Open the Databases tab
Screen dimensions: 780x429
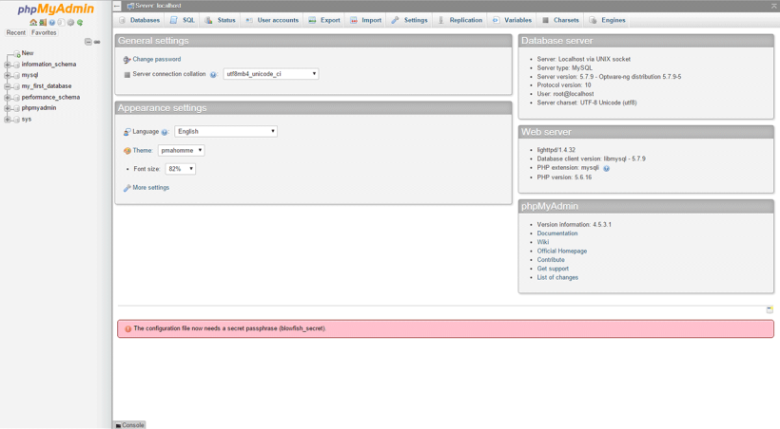tap(139, 20)
